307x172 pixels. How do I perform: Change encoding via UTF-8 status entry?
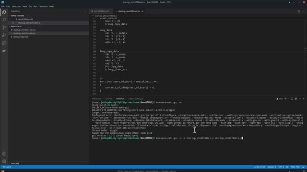pos(281,167)
